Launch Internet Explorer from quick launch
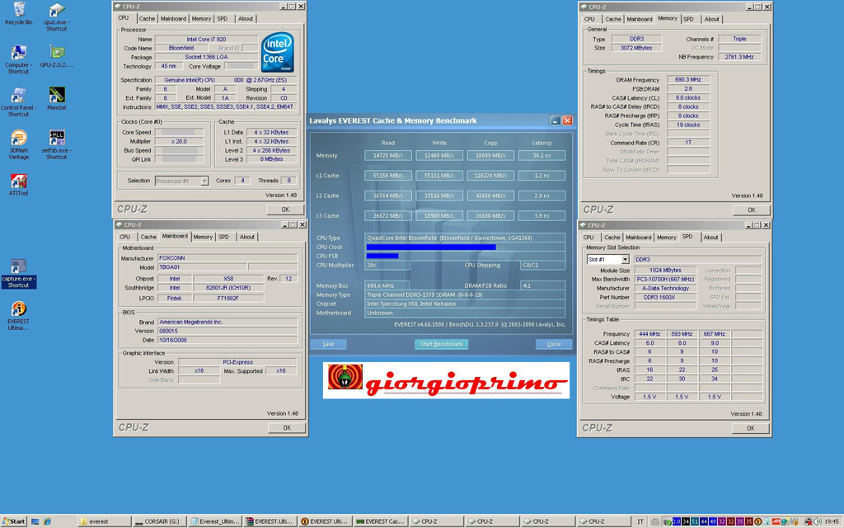The height and width of the screenshot is (528, 844). coord(47,521)
